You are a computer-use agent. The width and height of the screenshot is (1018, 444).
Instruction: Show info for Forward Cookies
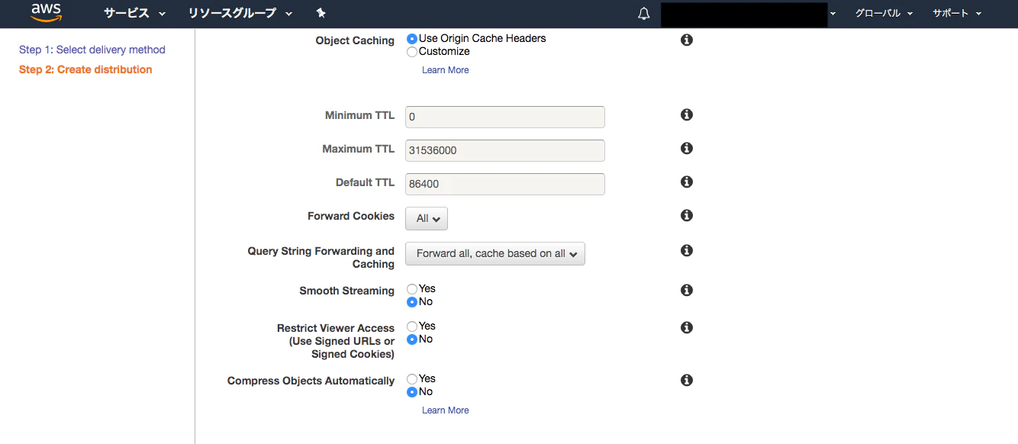pyautogui.click(x=687, y=215)
